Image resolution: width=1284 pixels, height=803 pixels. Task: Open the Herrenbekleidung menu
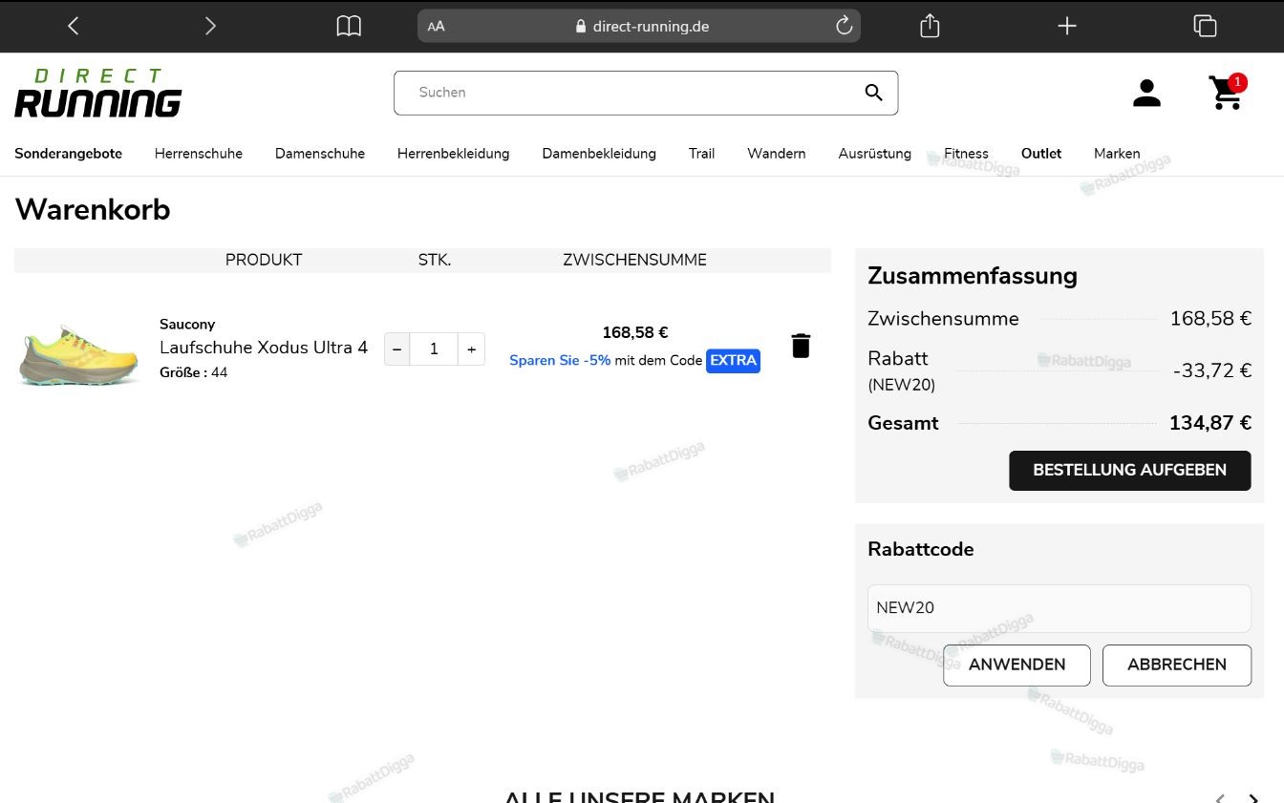click(x=454, y=154)
